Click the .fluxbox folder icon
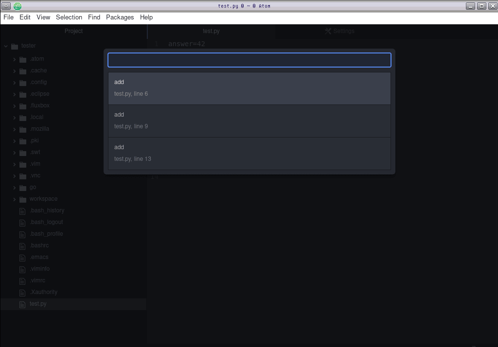498x347 pixels. [23, 106]
